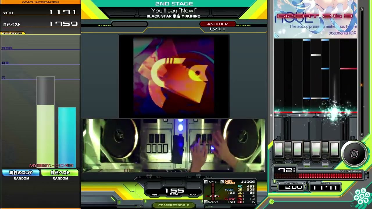Click the GR: 205 judge count
This screenshot has height=209, width=372.
tap(246, 190)
